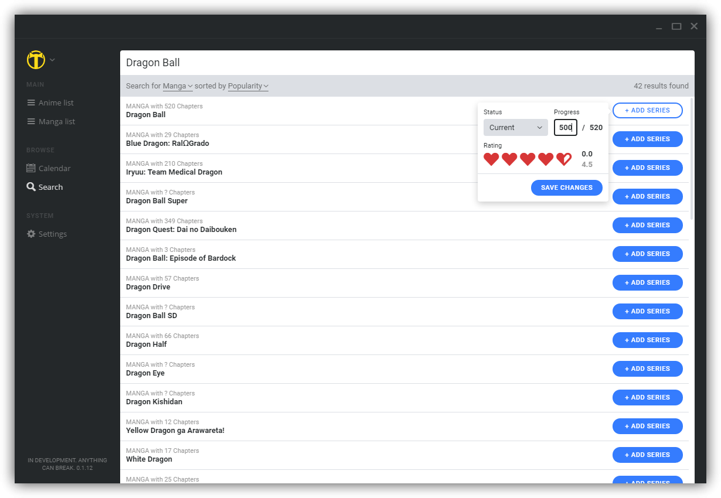Add the Dragon Eye series

coord(648,369)
